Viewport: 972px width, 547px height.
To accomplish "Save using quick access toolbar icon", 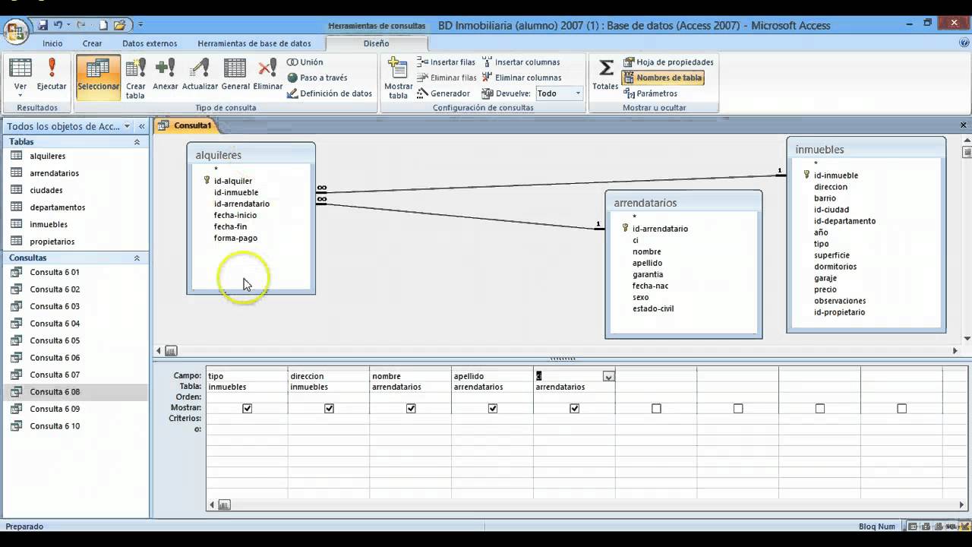I will click(43, 25).
